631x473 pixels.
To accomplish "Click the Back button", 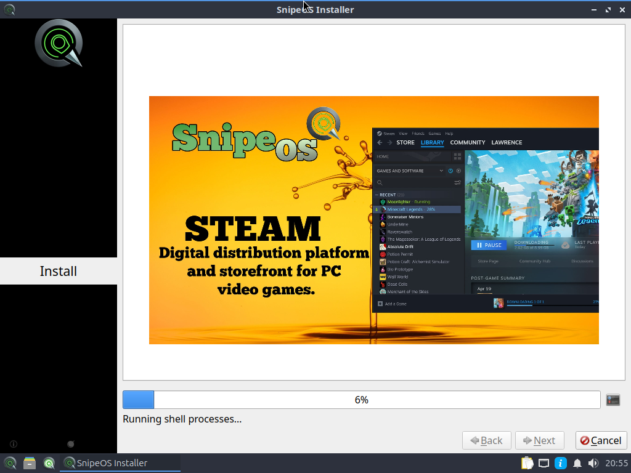I will (x=487, y=440).
